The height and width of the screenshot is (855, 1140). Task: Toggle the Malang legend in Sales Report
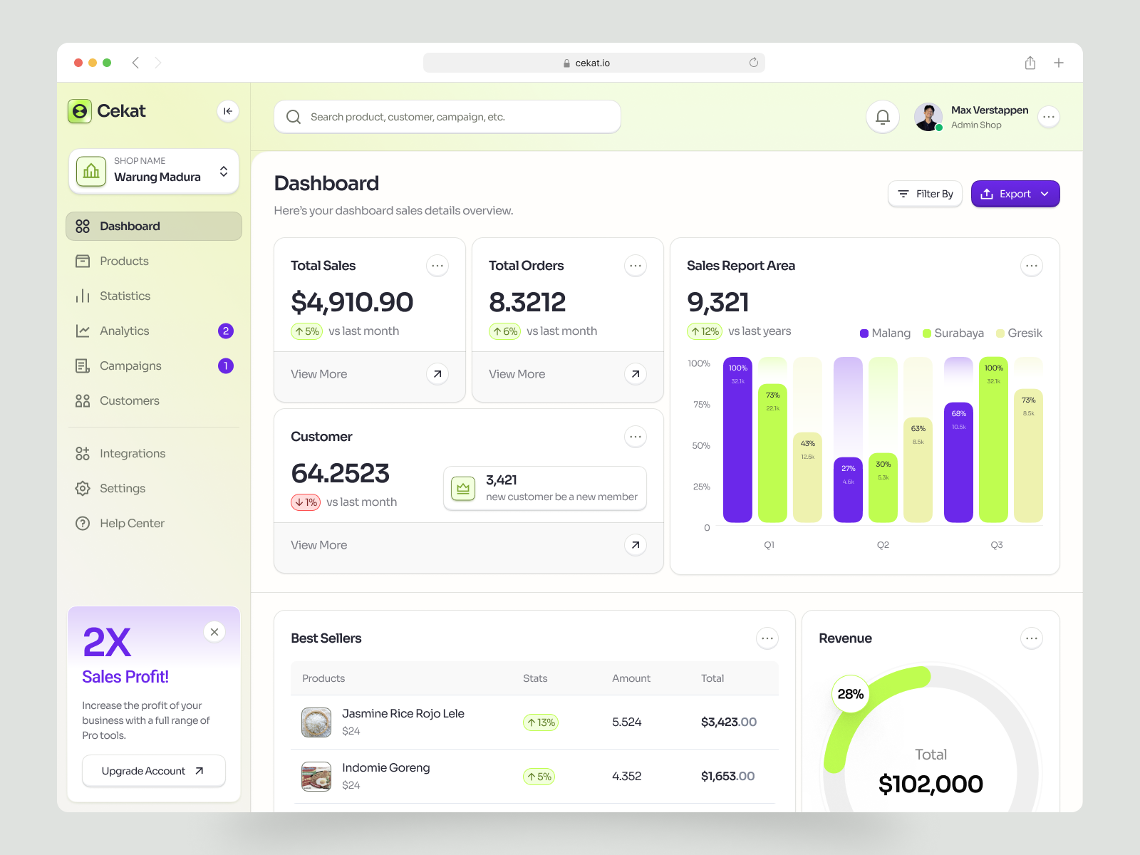885,333
